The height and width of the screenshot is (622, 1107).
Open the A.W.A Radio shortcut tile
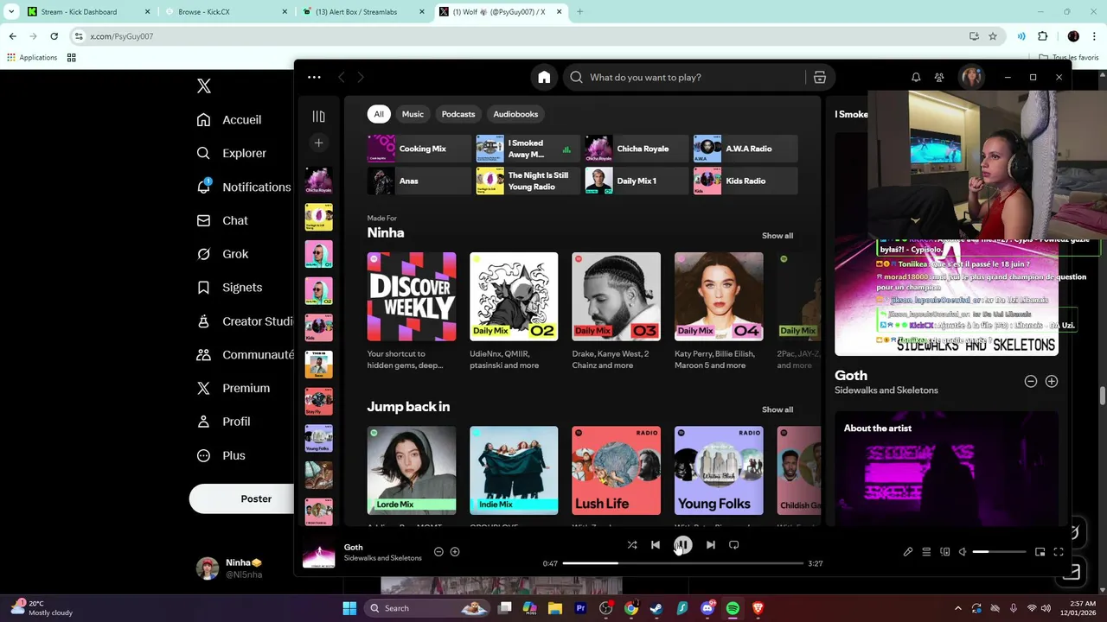click(745, 149)
